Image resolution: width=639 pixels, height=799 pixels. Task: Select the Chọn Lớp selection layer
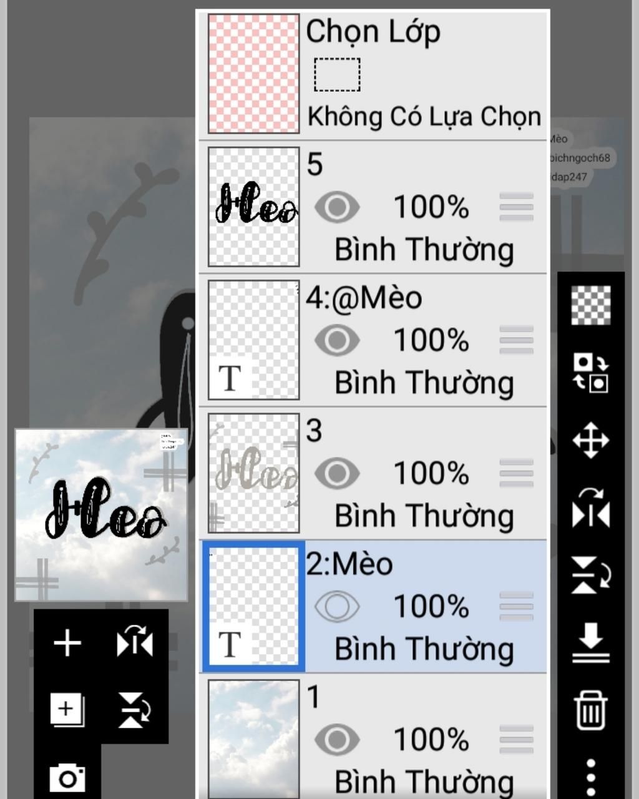[x=373, y=74]
